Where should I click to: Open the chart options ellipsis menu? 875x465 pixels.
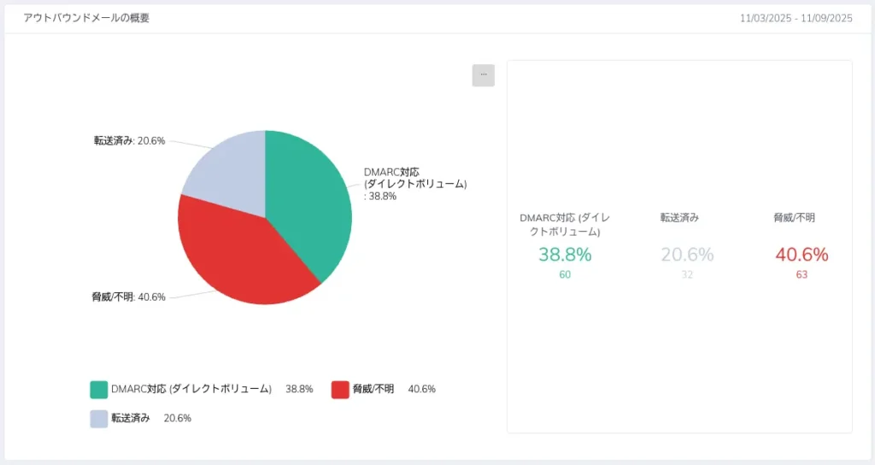pos(483,75)
